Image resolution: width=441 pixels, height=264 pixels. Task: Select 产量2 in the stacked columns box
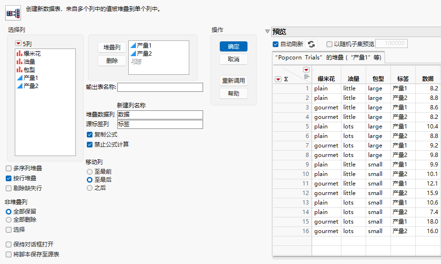tap(141, 53)
